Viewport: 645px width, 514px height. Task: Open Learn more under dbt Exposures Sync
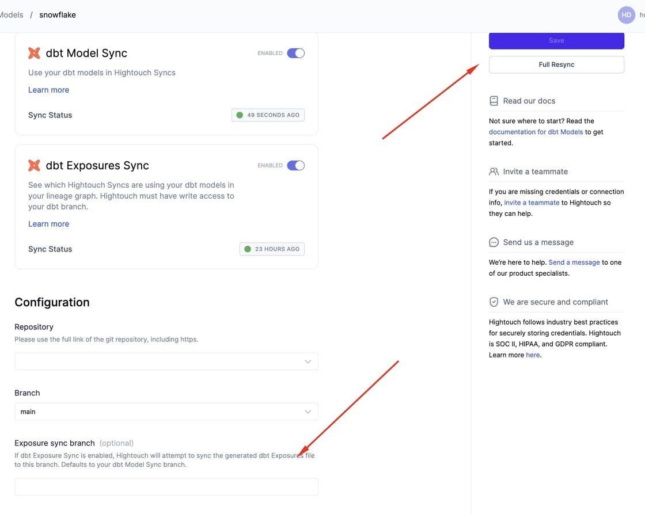[48, 224]
